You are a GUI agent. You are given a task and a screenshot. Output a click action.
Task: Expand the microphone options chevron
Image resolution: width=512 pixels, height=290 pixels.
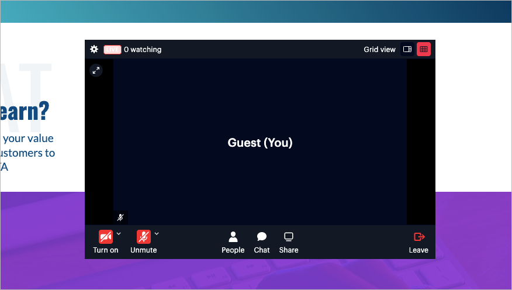(157, 234)
